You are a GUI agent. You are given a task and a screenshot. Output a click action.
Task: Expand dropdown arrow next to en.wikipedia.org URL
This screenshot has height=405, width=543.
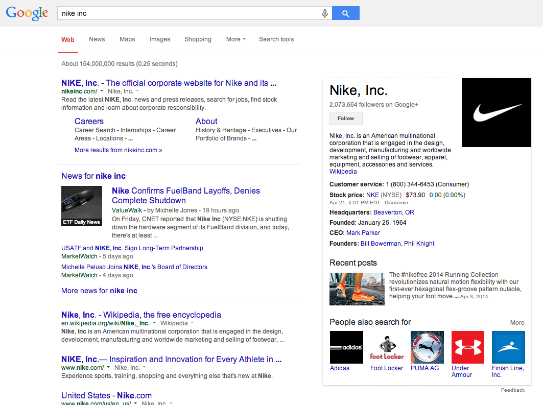[x=154, y=323]
